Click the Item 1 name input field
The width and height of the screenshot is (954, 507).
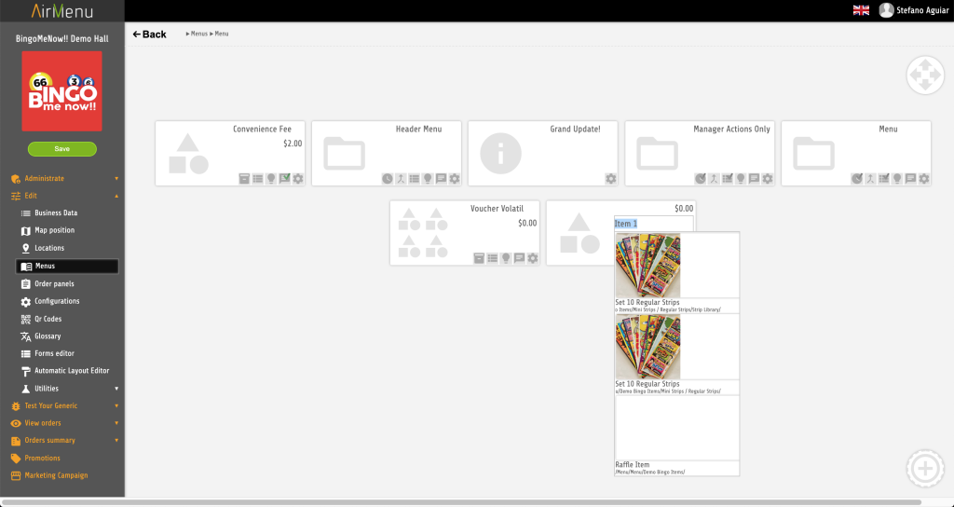[653, 224]
